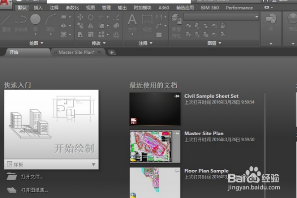
Task: Open the Master Site Plan thumbnail
Action: point(155,147)
